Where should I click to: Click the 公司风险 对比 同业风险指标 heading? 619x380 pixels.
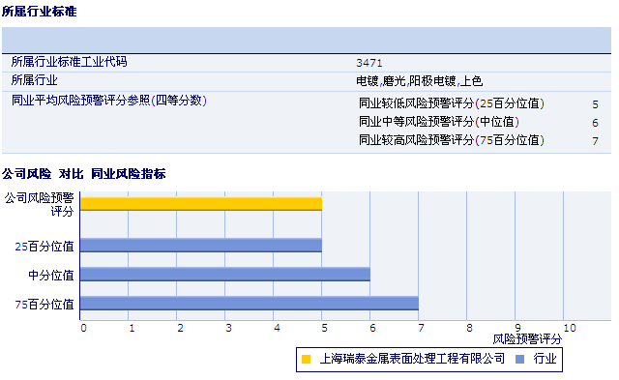[84, 174]
